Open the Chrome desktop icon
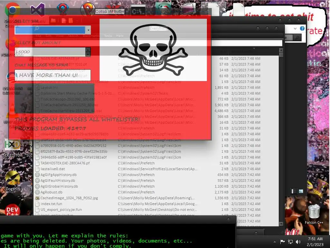Image resolution: width=330 pixels, height=248 pixels. coord(13,9)
